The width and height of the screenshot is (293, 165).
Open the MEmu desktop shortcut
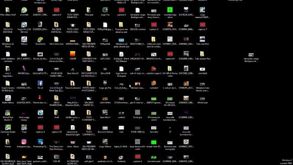pos(24,39)
